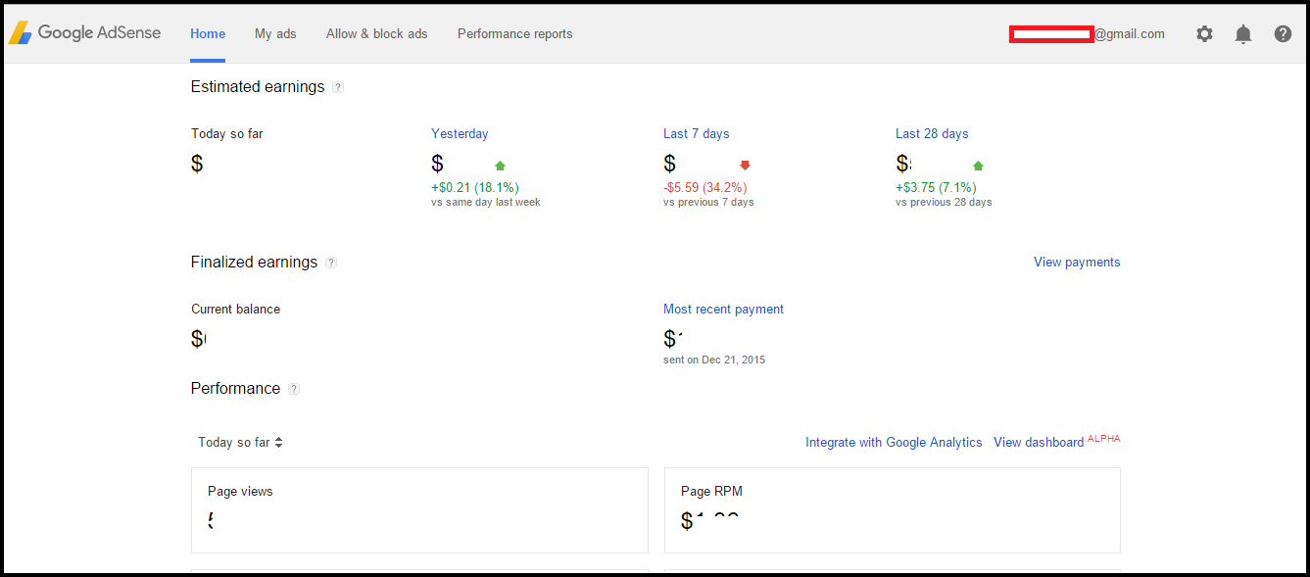Expand the Today so far dropdown
This screenshot has height=577, width=1310.
pyautogui.click(x=240, y=442)
